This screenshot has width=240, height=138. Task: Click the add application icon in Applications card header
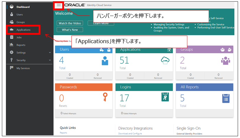pos(169,50)
